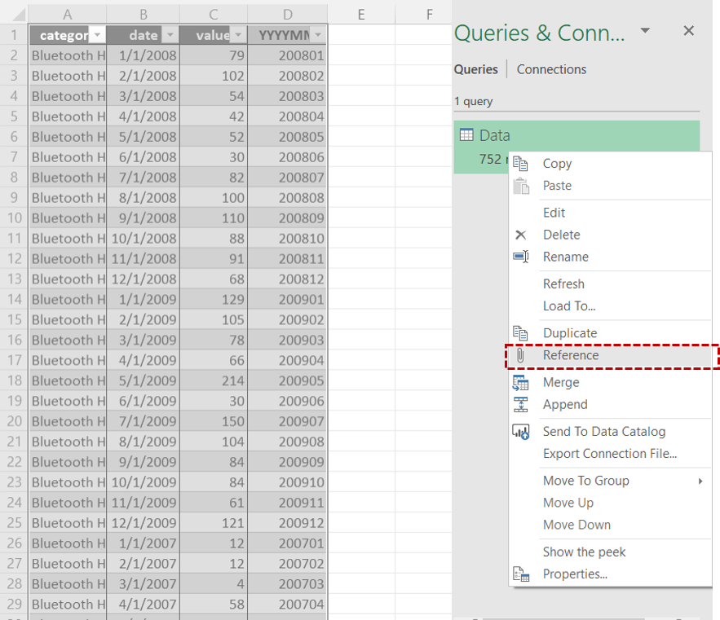This screenshot has width=720, height=620.
Task: Switch to the Queries tab
Action: (475, 69)
